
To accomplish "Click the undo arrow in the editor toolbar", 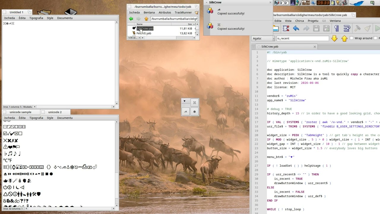I will point(296,28).
